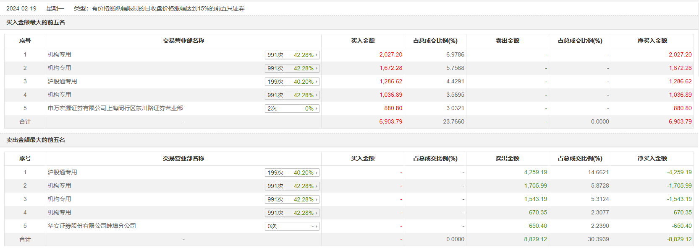Viewport: 699px width, 250px height.
Task: Click 沪股通专用 name in the buy table
Action: tap(62, 81)
